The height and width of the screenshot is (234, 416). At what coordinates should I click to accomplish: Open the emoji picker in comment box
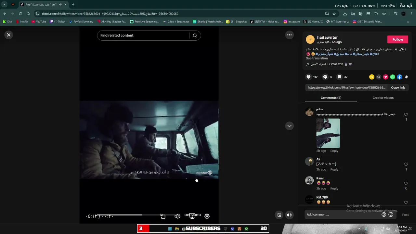[391, 214]
